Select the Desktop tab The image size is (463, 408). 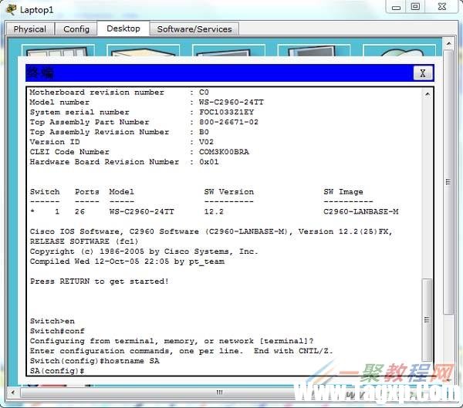click(x=123, y=29)
